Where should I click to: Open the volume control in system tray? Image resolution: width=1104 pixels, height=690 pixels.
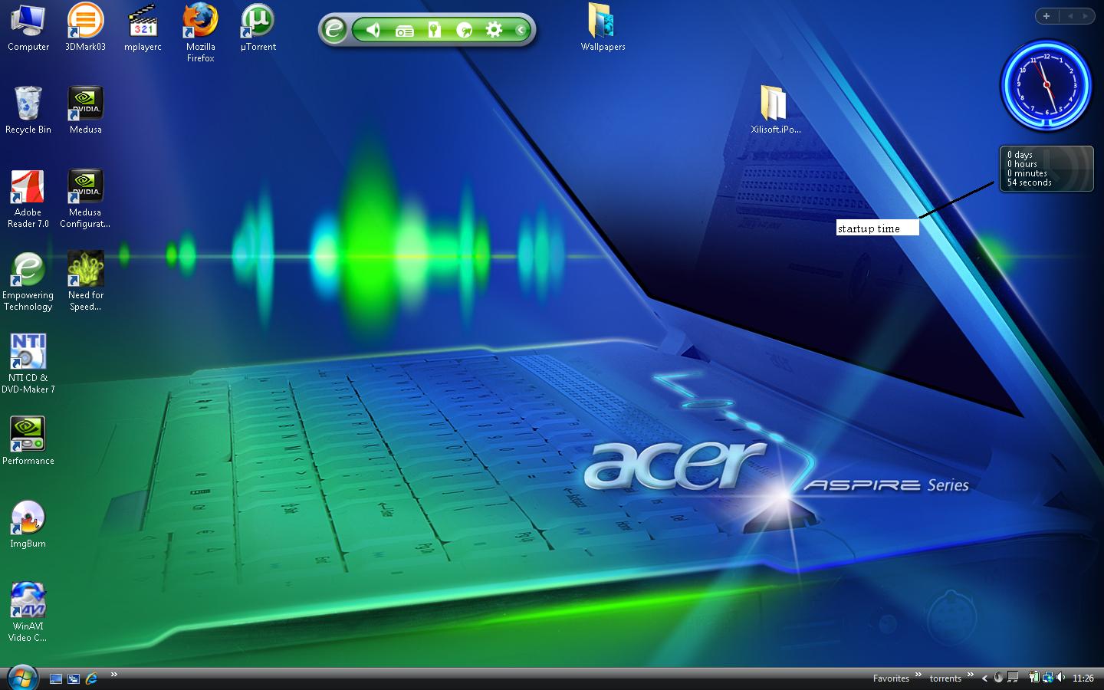click(x=1061, y=677)
